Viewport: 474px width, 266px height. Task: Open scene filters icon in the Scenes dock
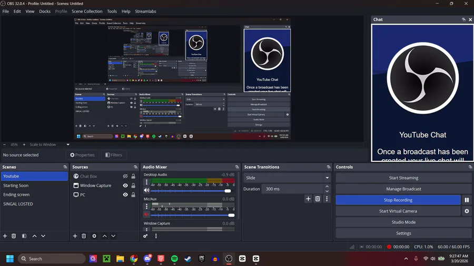coord(24,236)
